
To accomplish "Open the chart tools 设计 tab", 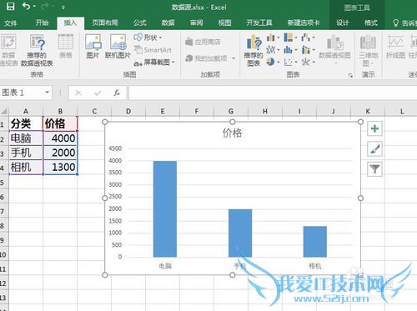I will point(342,23).
